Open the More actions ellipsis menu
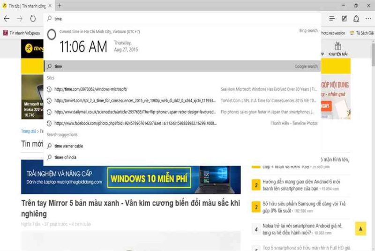The image size is (375, 251). point(368,19)
